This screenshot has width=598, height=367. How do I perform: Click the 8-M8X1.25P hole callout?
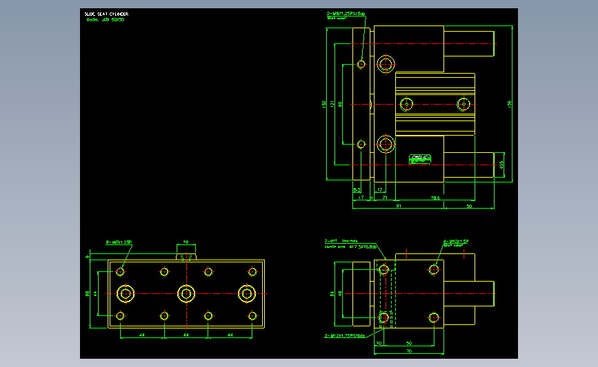tap(119, 242)
